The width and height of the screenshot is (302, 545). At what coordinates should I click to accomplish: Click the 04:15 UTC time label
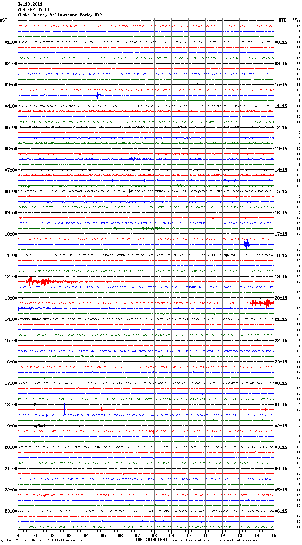(281, 469)
